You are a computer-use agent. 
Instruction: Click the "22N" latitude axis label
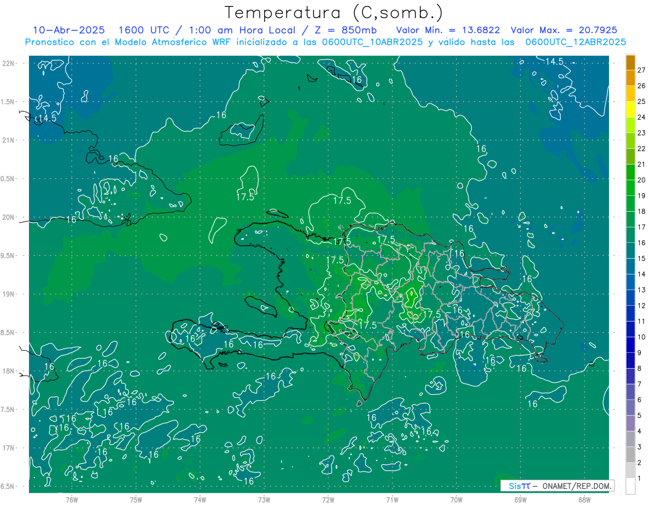tap(9, 63)
